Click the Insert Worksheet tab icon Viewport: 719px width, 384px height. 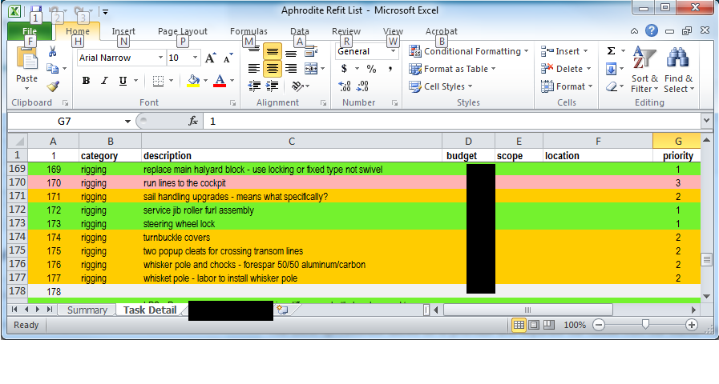click(x=281, y=310)
